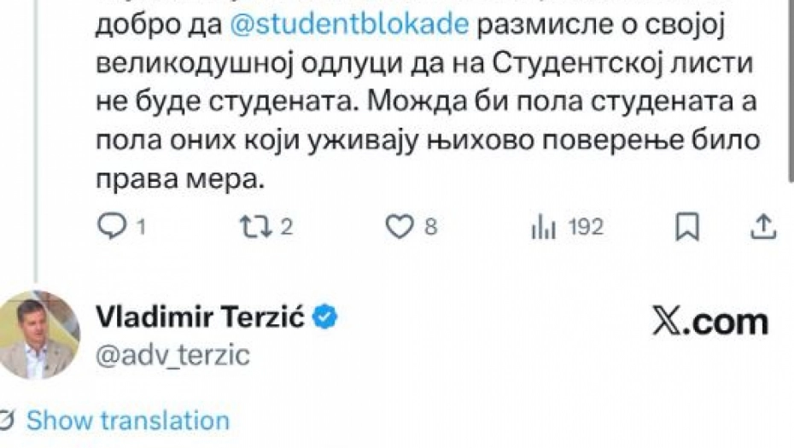This screenshot has width=794, height=448.
Task: Click the blue verified badge
Action: pos(327,317)
